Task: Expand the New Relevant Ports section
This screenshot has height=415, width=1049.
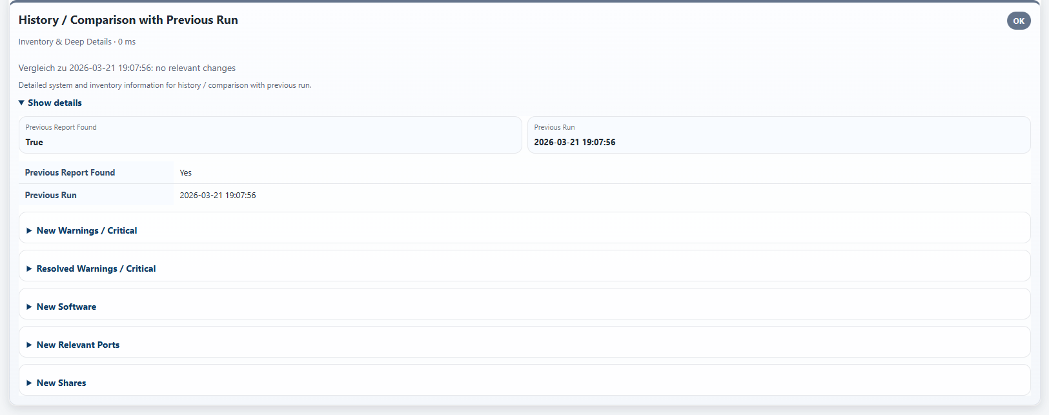Action: click(x=77, y=345)
